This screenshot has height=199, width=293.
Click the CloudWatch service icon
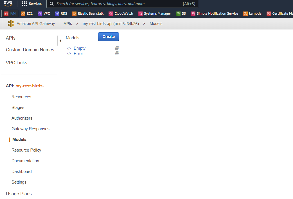[x=111, y=14]
